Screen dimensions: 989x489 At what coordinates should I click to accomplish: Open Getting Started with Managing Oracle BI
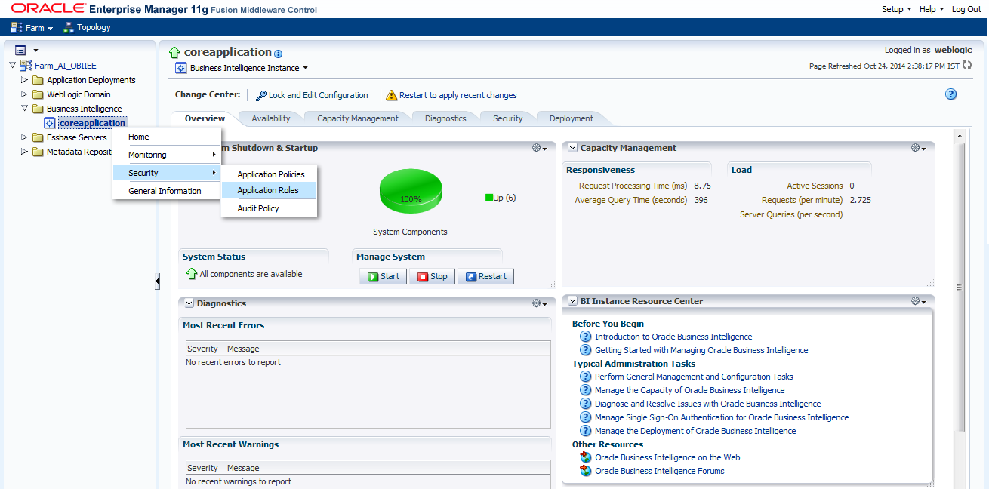tap(701, 350)
